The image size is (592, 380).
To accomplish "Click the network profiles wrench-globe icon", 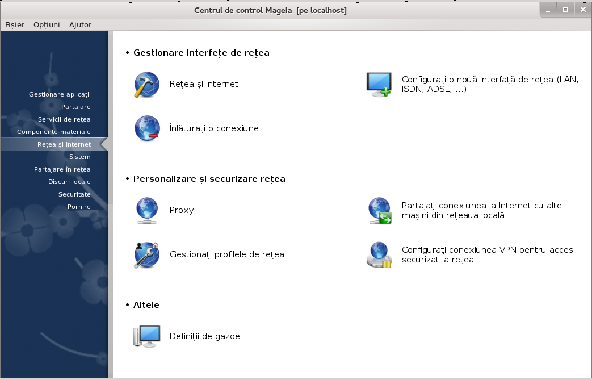I will [x=147, y=255].
